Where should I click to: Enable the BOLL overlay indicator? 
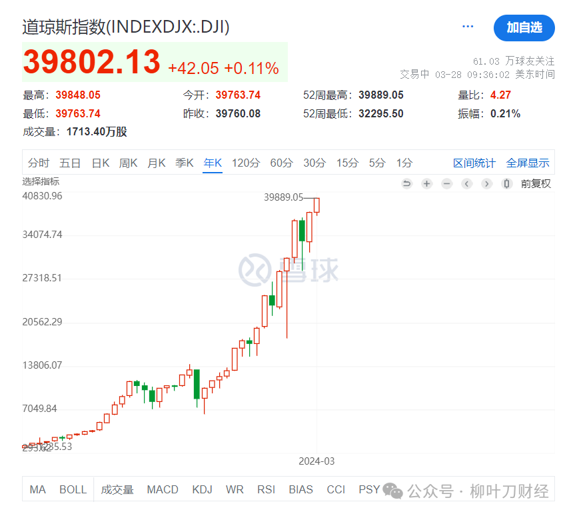tap(73, 489)
